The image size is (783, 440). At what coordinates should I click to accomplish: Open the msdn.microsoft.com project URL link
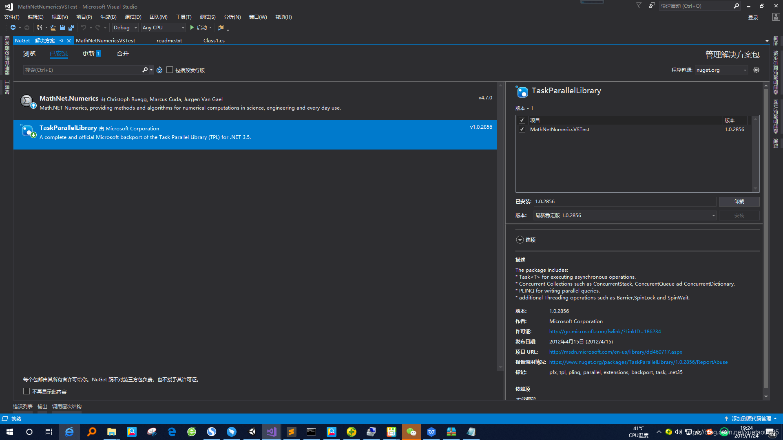coord(615,352)
